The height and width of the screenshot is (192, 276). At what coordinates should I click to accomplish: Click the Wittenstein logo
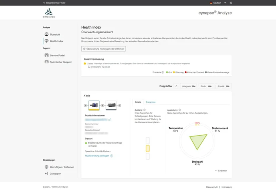click(49, 13)
